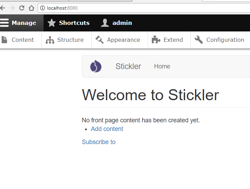Open the Subscribe to link
This screenshot has height=189, width=250.
(x=99, y=142)
